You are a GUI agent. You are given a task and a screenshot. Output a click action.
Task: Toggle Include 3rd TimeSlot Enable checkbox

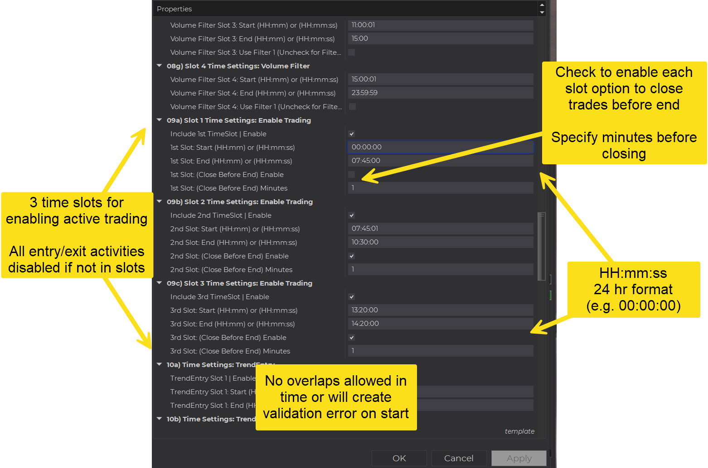pyautogui.click(x=351, y=297)
